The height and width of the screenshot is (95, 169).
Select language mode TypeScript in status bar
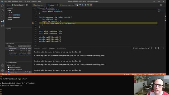click(151, 74)
